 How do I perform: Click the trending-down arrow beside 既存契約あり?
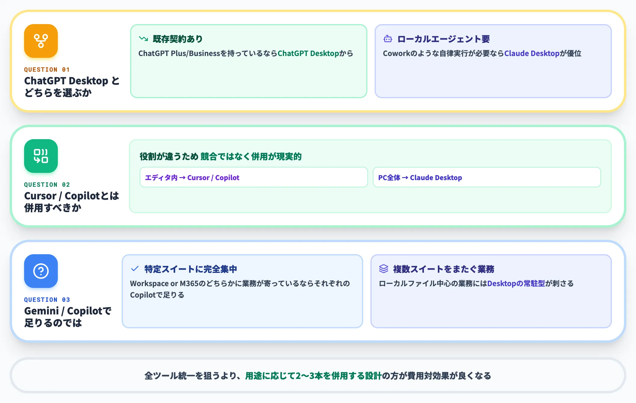143,39
